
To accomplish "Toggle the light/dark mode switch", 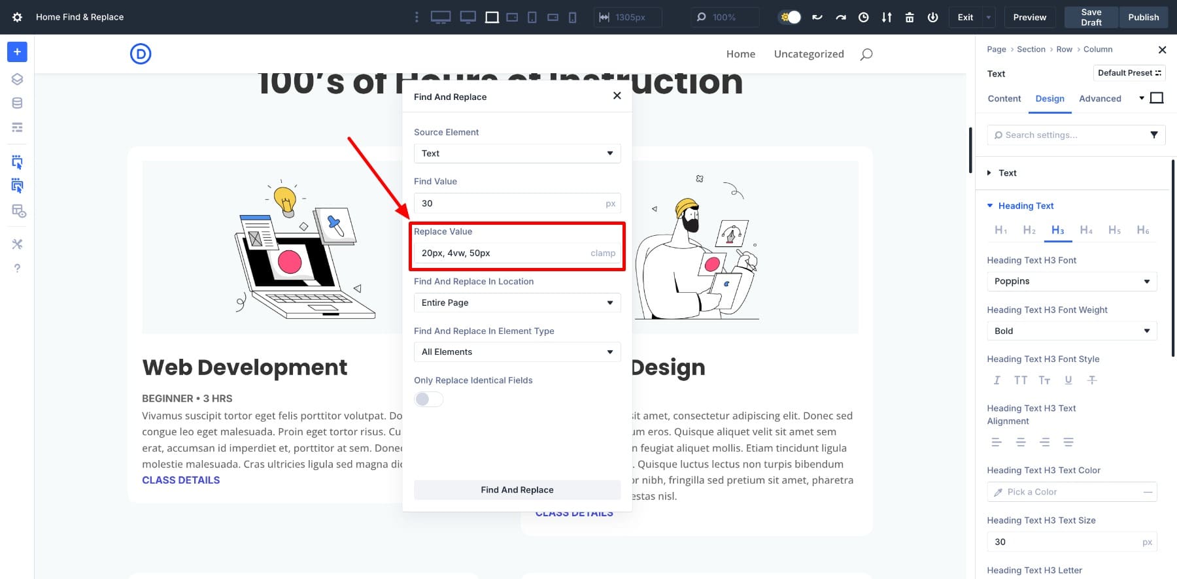I will [790, 18].
